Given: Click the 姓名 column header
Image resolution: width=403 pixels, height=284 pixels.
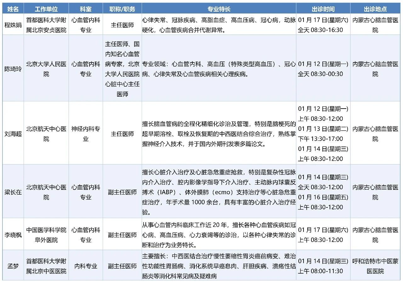Looking at the screenshot, I should click(13, 9).
